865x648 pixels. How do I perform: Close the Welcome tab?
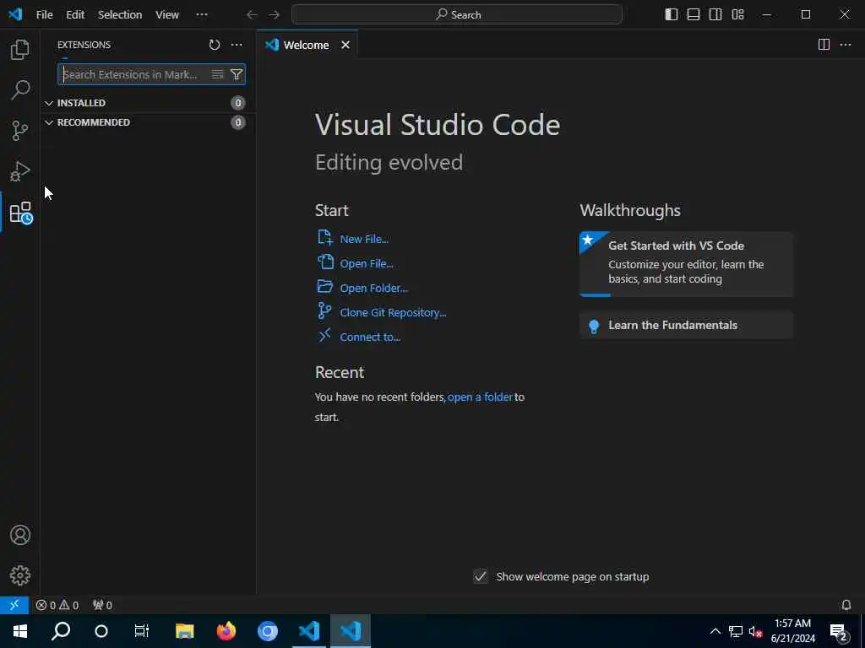pyautogui.click(x=345, y=45)
